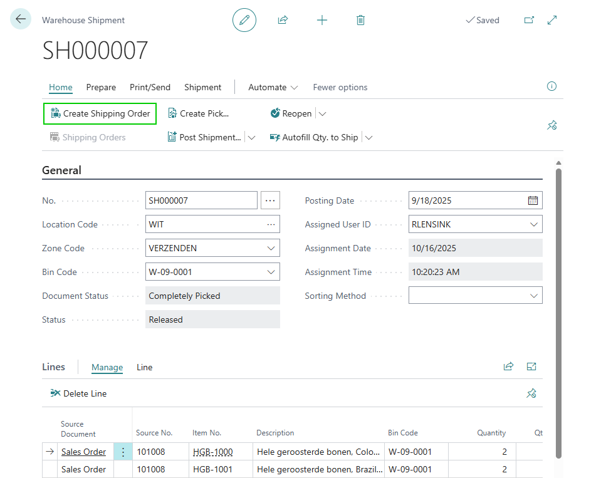The height and width of the screenshot is (478, 606).
Task: Open the Automate menu
Action: [273, 87]
